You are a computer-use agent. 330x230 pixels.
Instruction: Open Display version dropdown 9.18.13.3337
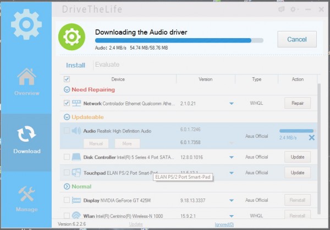pos(232,200)
